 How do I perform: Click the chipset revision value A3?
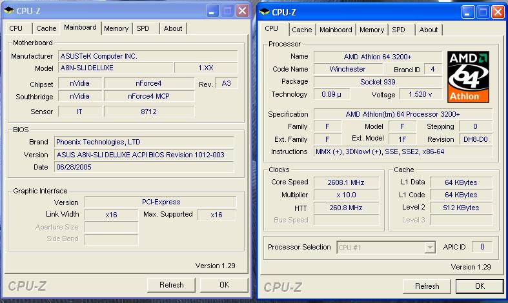pos(226,83)
